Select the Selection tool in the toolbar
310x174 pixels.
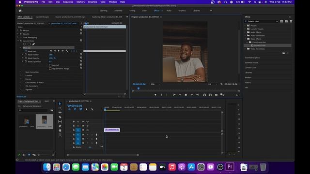[60, 103]
